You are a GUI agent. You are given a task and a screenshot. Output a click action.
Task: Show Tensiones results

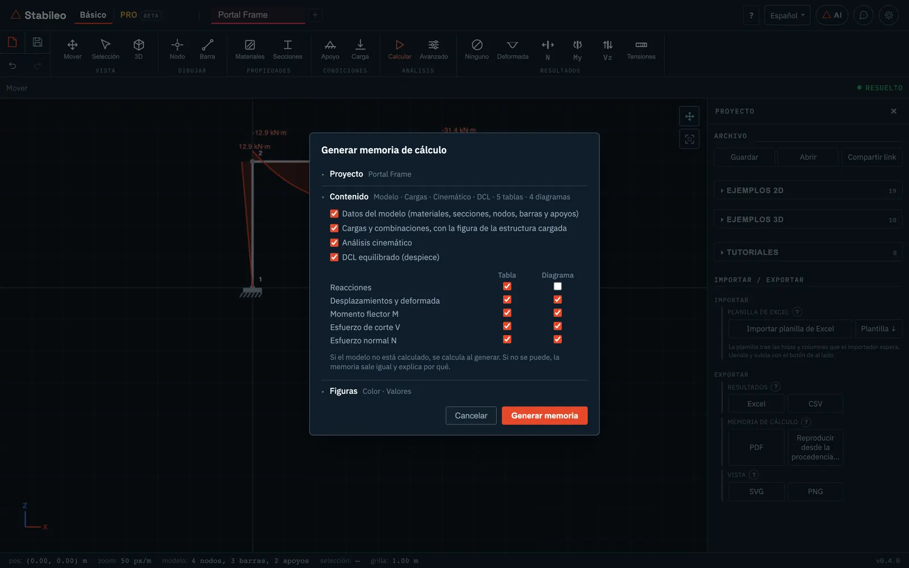click(x=641, y=49)
